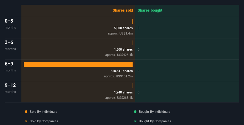Viewport: 244px width, 125px height.
Task: Select the Sold By Companies legend label
Action: click(x=44, y=121)
